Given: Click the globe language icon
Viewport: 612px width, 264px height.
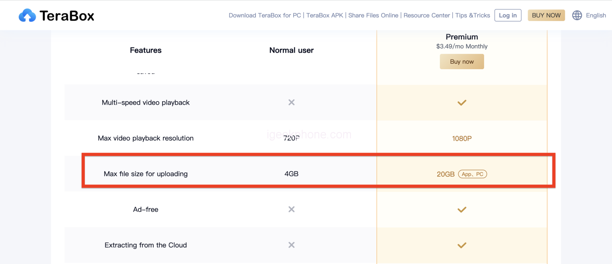Looking at the screenshot, I should (577, 15).
